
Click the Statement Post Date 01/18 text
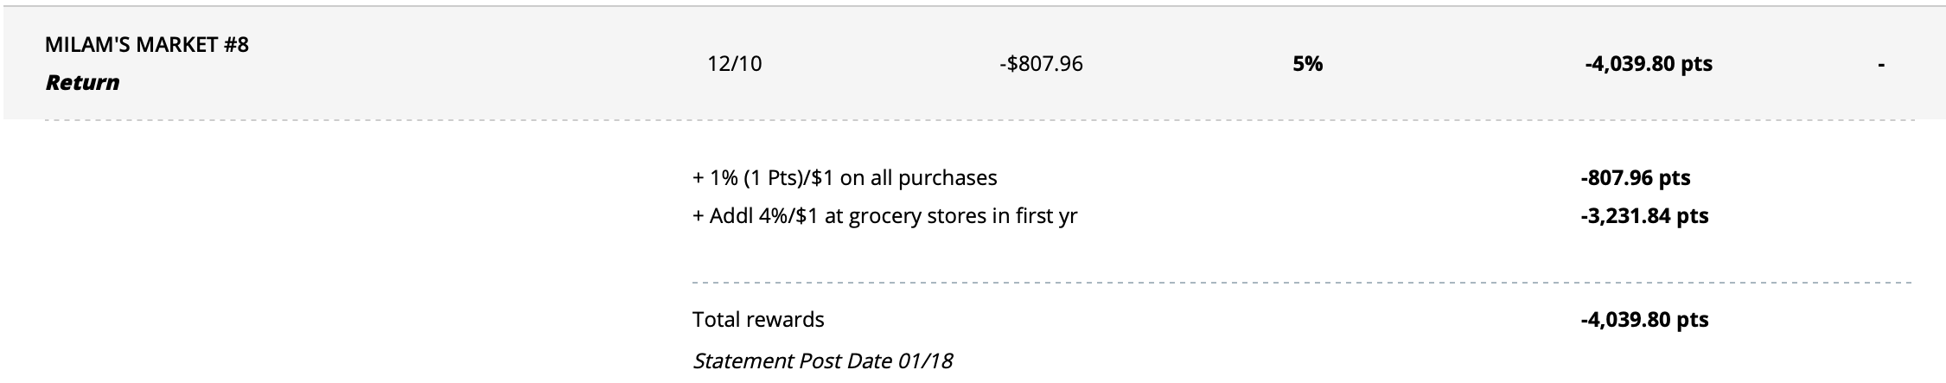(822, 361)
